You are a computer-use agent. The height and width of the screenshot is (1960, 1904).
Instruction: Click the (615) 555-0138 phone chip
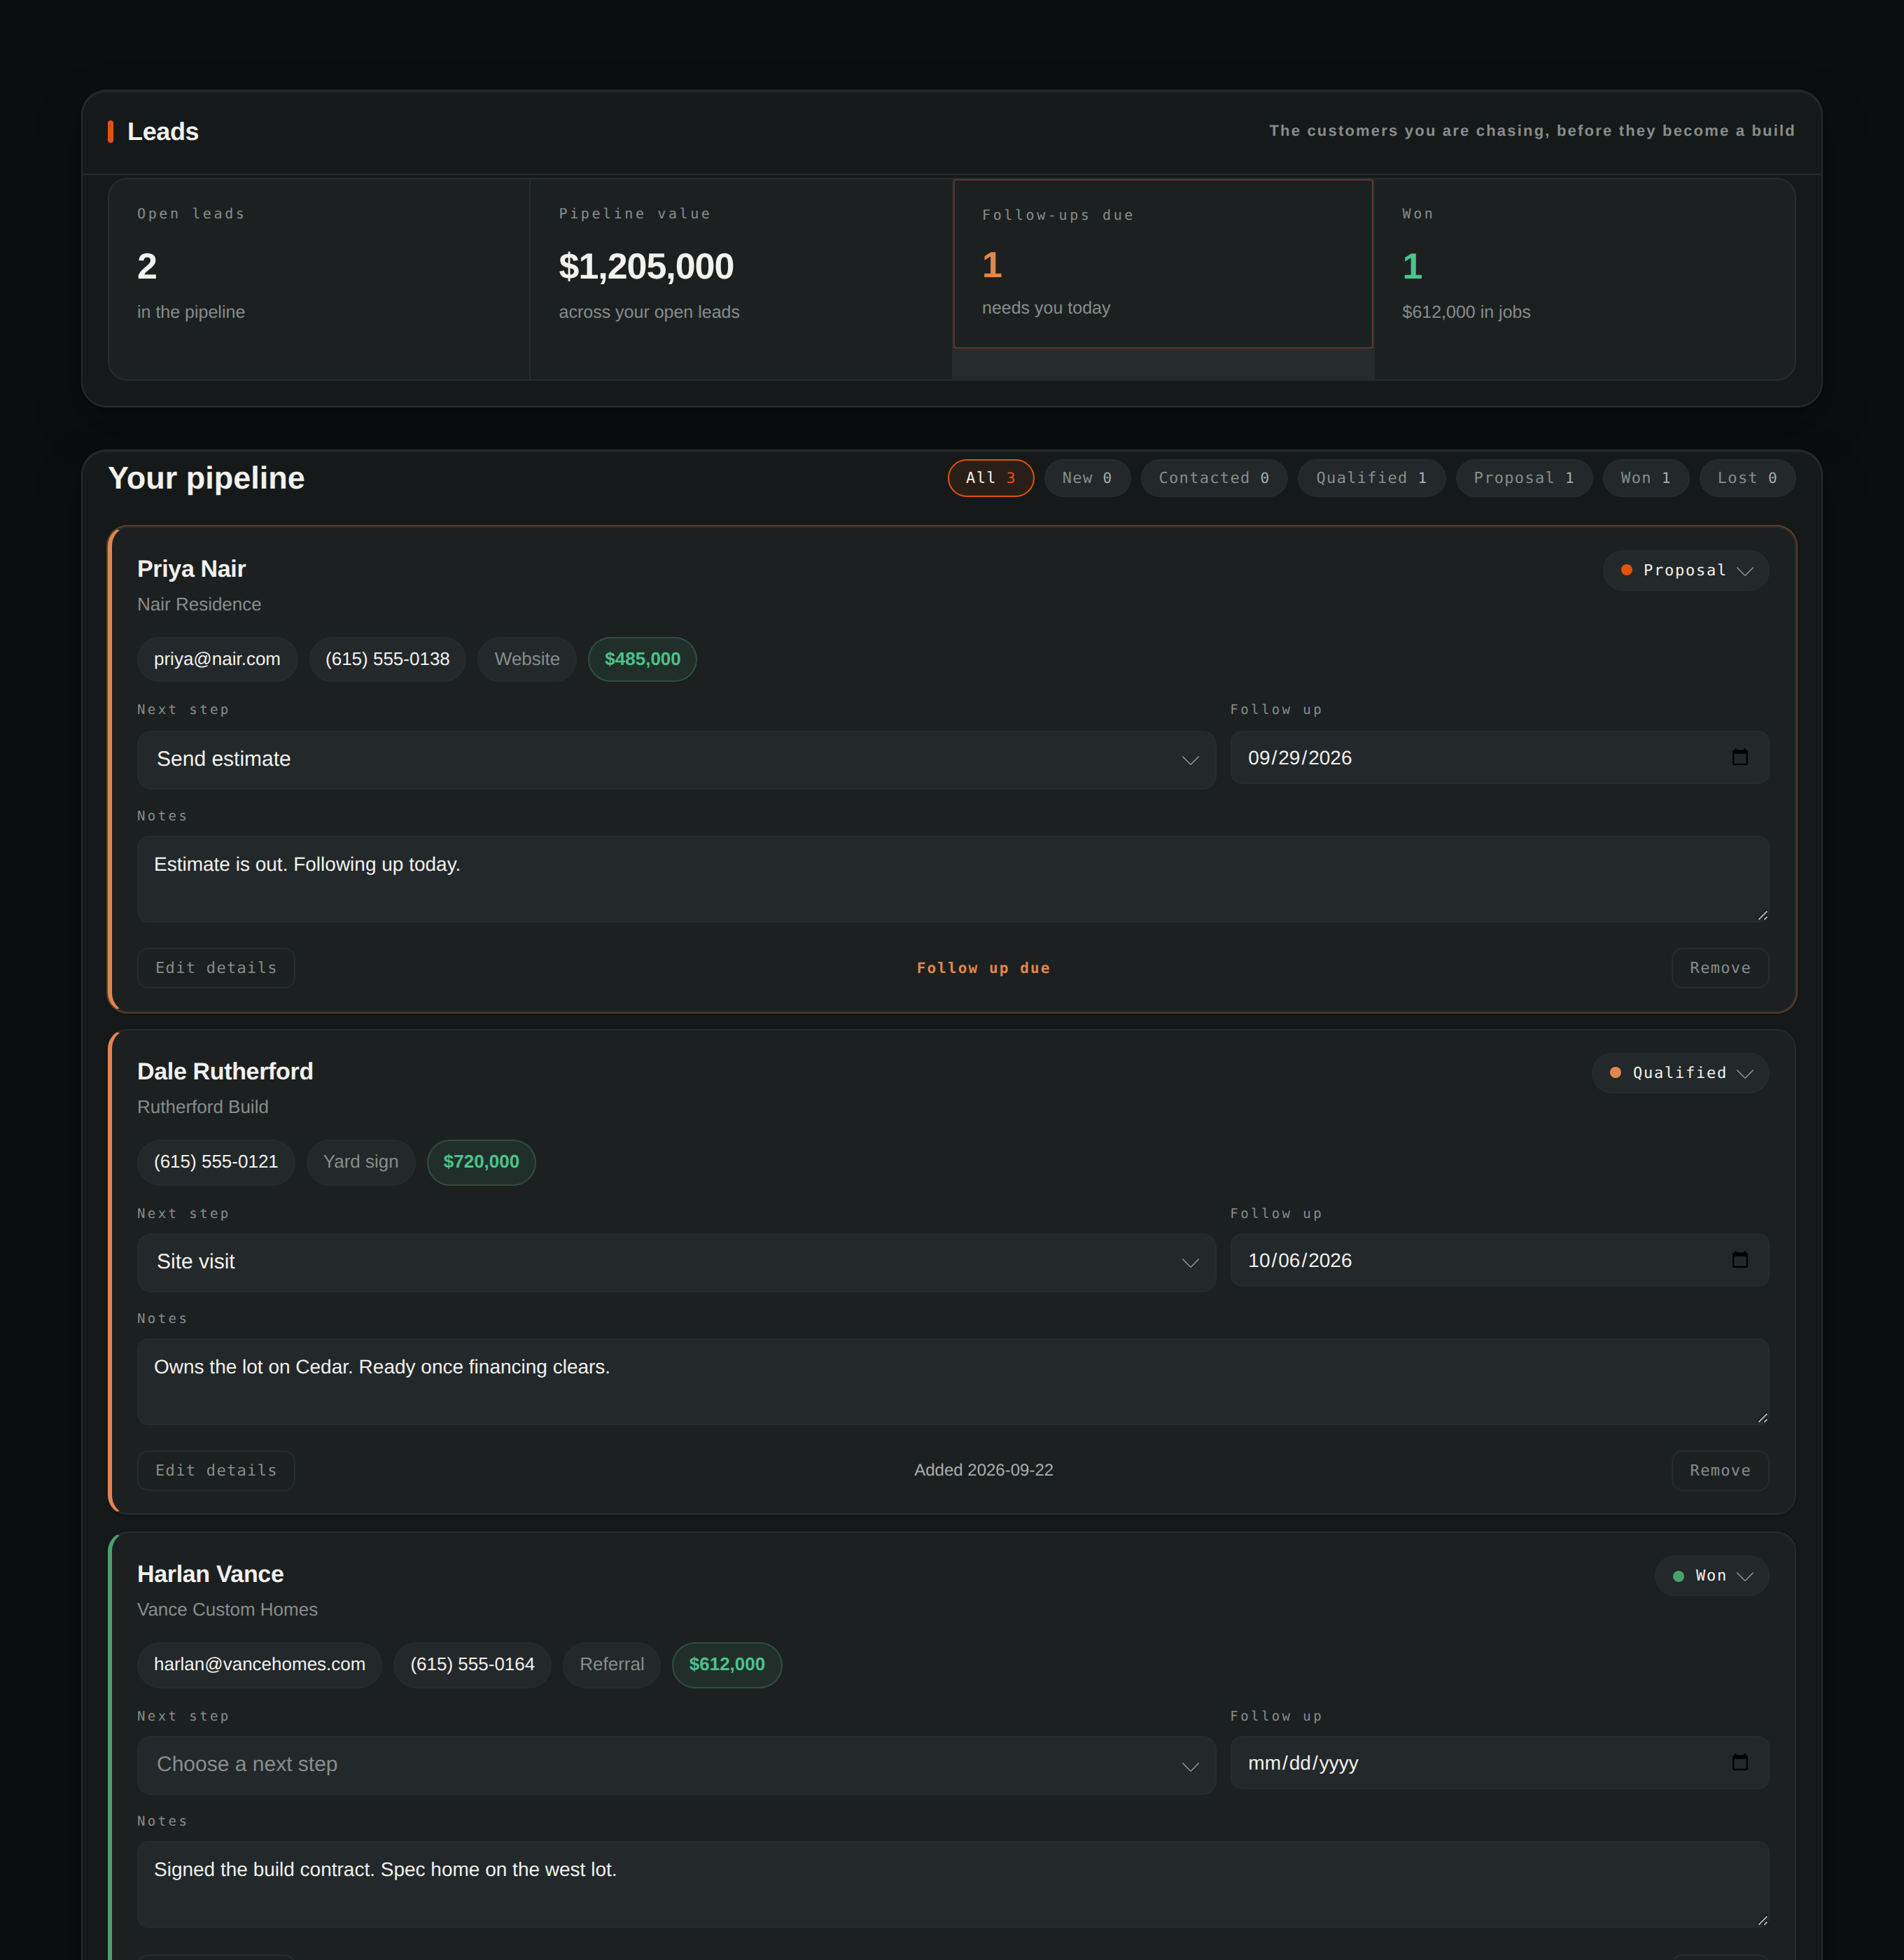pos(387,659)
